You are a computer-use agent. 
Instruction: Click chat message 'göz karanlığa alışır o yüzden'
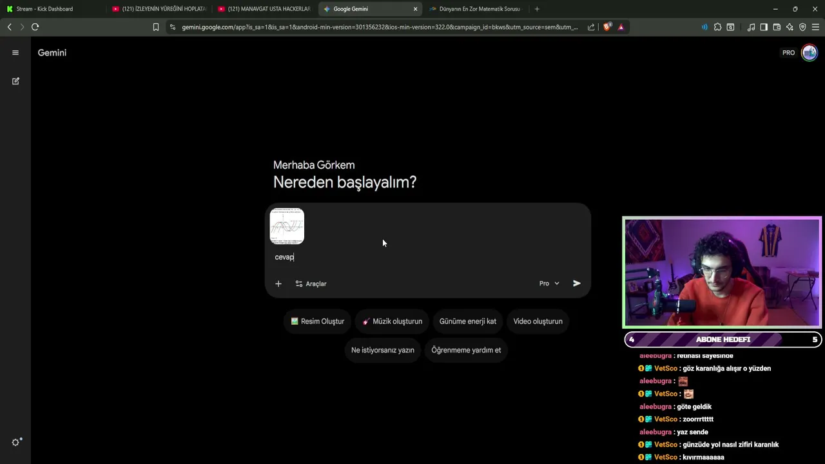point(726,369)
